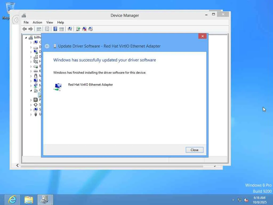This screenshot has height=205, width=273.
Task: Open the Action menu
Action: 37,22
